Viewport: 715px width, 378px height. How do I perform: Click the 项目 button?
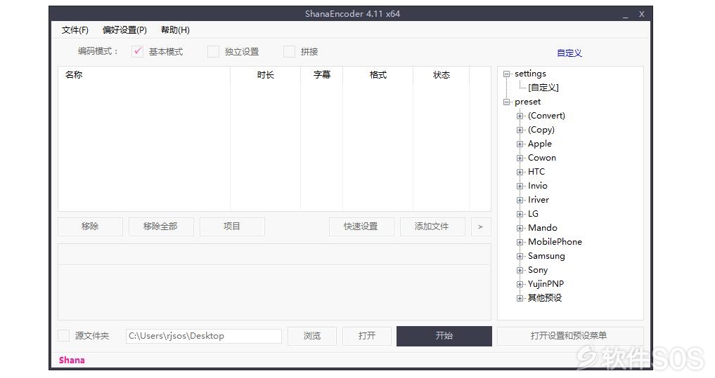pyautogui.click(x=232, y=227)
